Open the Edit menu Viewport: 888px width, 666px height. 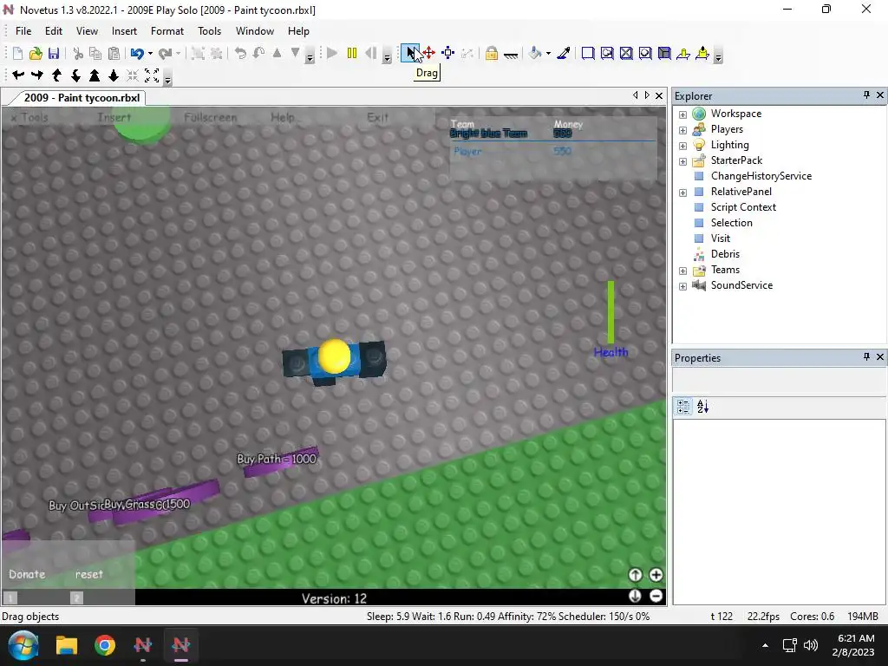point(54,31)
